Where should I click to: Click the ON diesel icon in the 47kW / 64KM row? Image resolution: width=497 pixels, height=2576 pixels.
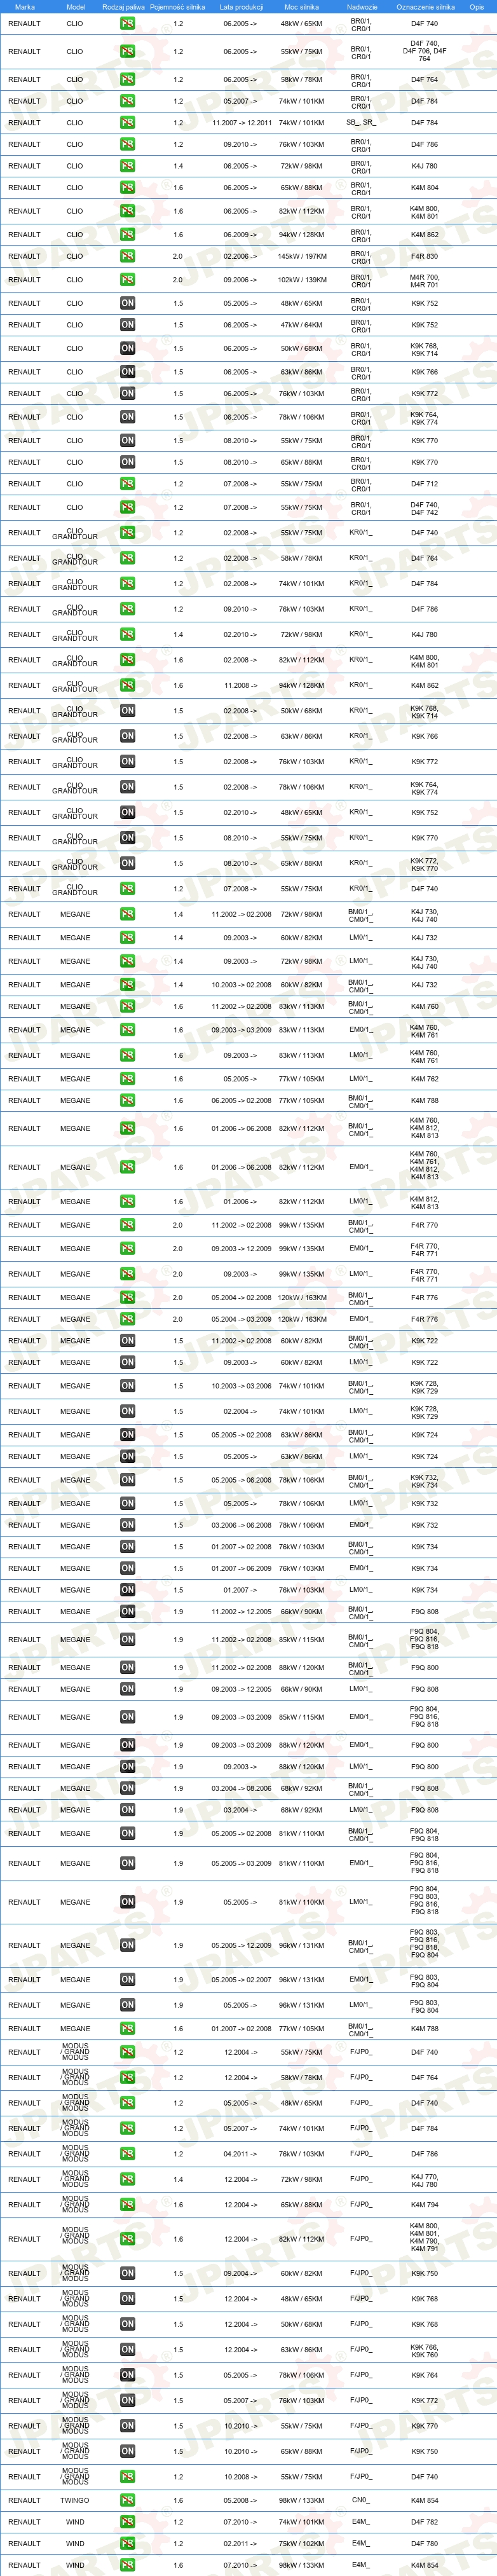click(127, 325)
